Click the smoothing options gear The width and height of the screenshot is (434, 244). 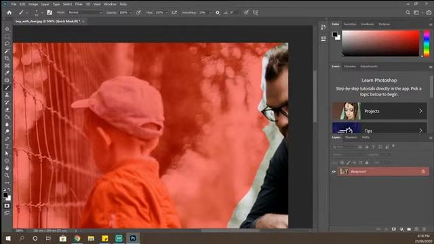coord(218,12)
